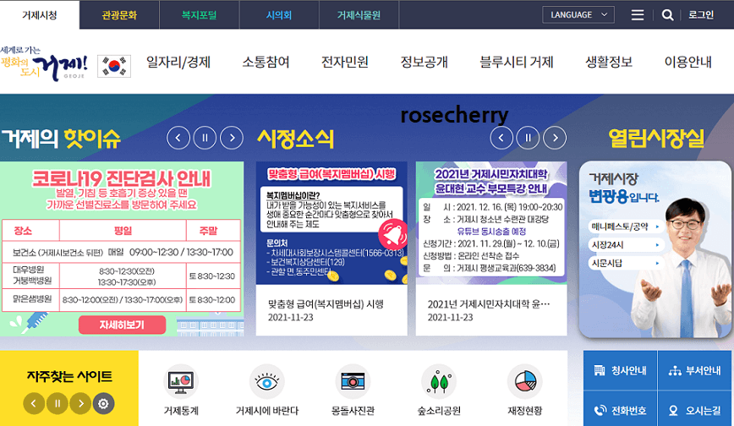Pause the 시정소식 slideshow
Image resolution: width=734 pixels, height=426 pixels.
(x=528, y=138)
